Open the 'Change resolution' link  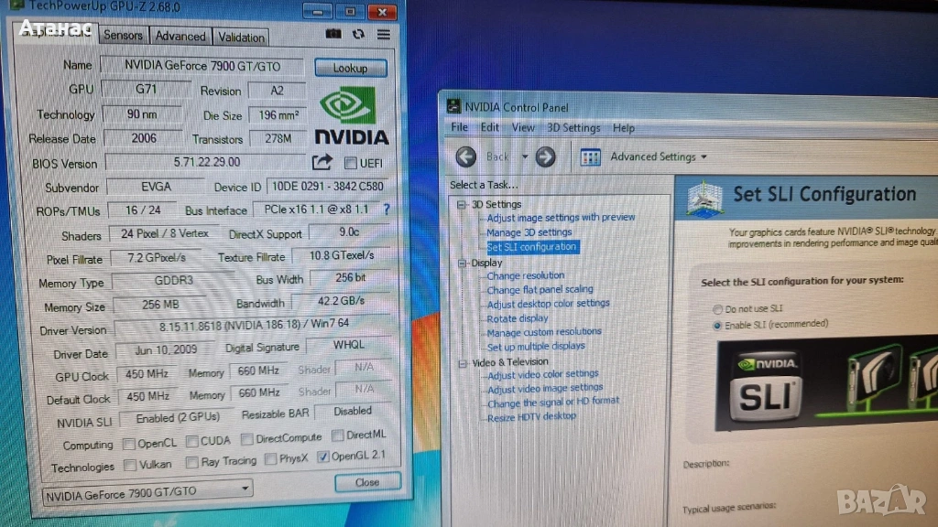(526, 275)
